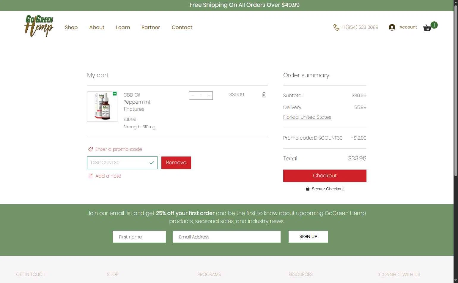Click the GET IN TOUCH footer heading
458x283 pixels.
[31, 274]
